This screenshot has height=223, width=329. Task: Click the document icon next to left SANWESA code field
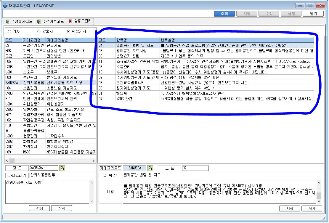point(62,168)
